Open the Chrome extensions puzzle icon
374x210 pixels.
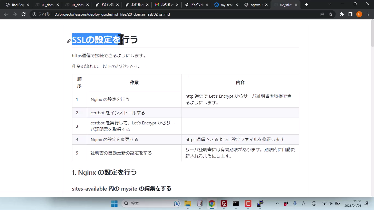point(341,14)
